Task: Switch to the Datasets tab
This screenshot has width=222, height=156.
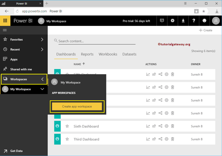Action: 129,54
